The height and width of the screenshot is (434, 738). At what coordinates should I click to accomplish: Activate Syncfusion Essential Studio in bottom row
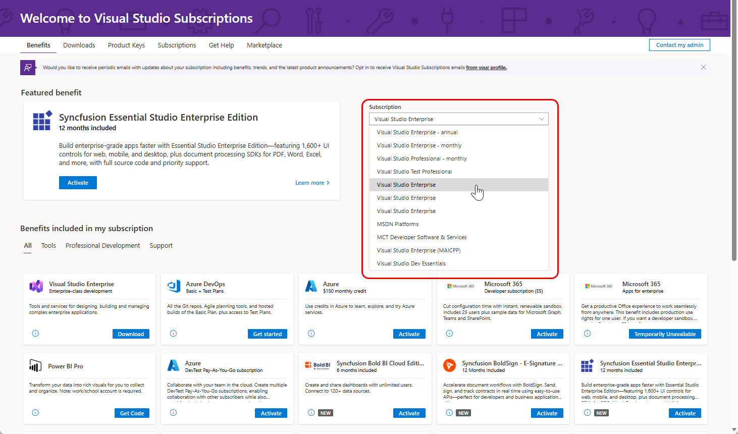tap(685, 413)
